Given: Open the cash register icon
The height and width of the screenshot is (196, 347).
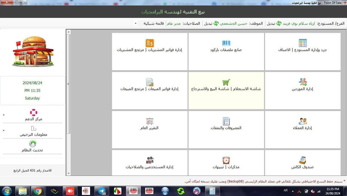Looking at the screenshot, I should 303,160.
